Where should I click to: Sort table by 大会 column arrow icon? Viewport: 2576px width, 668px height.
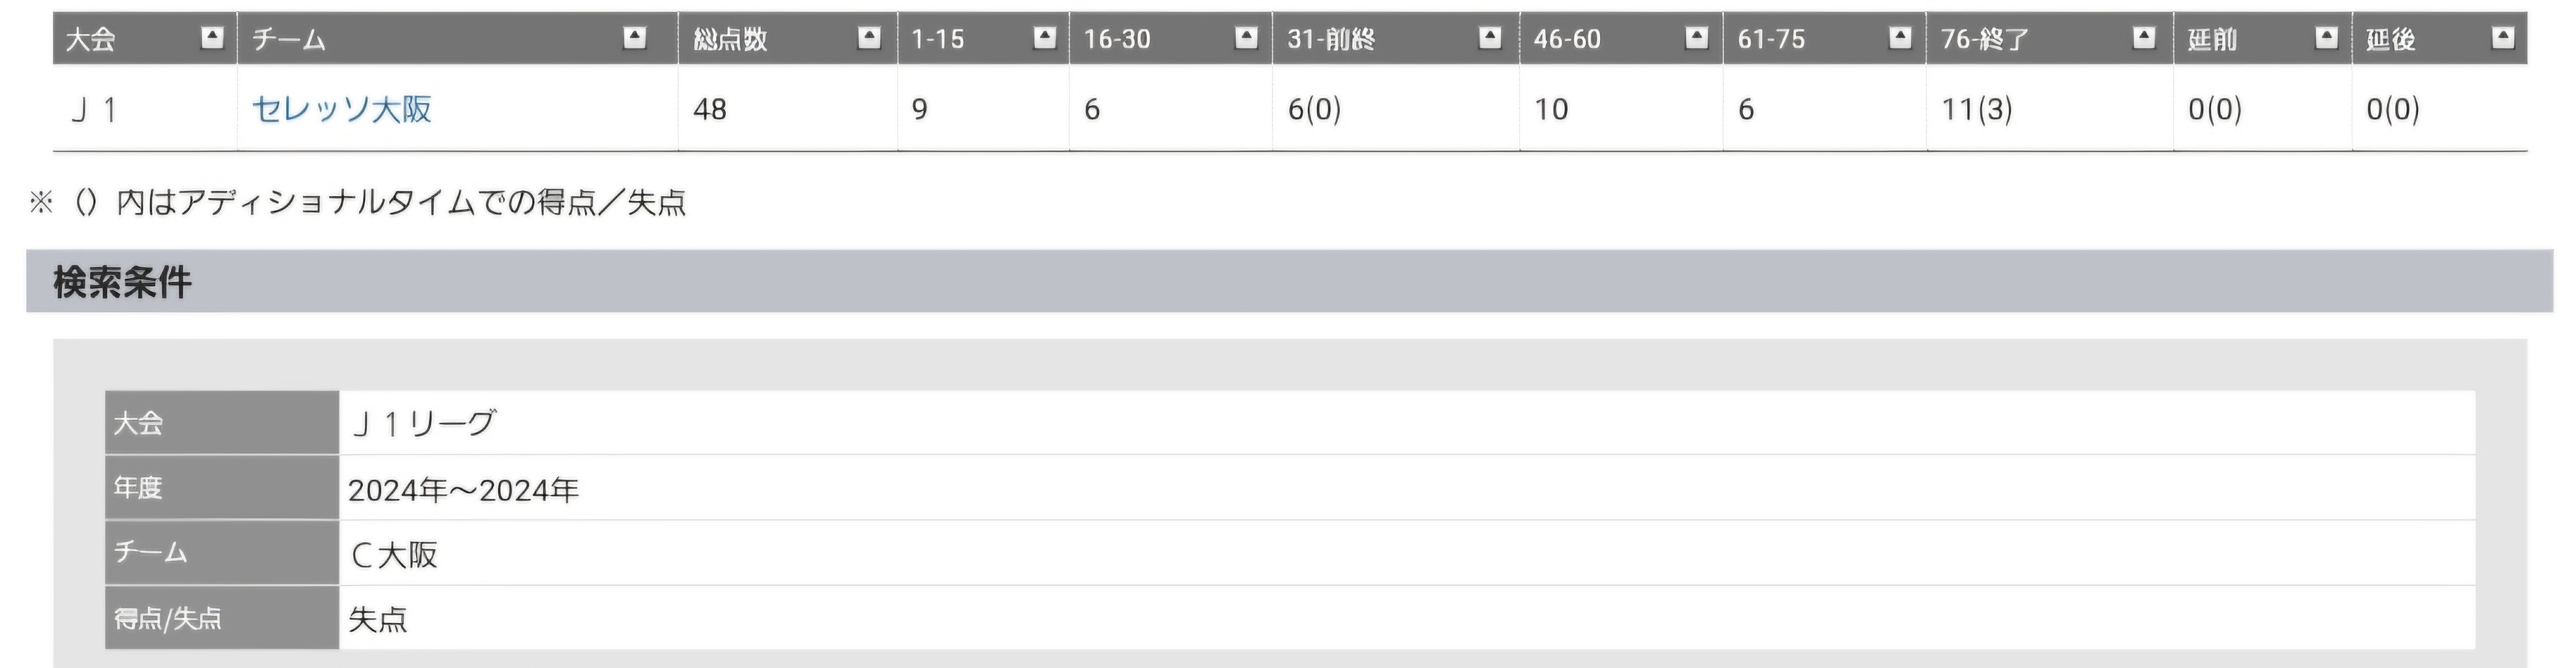212,38
